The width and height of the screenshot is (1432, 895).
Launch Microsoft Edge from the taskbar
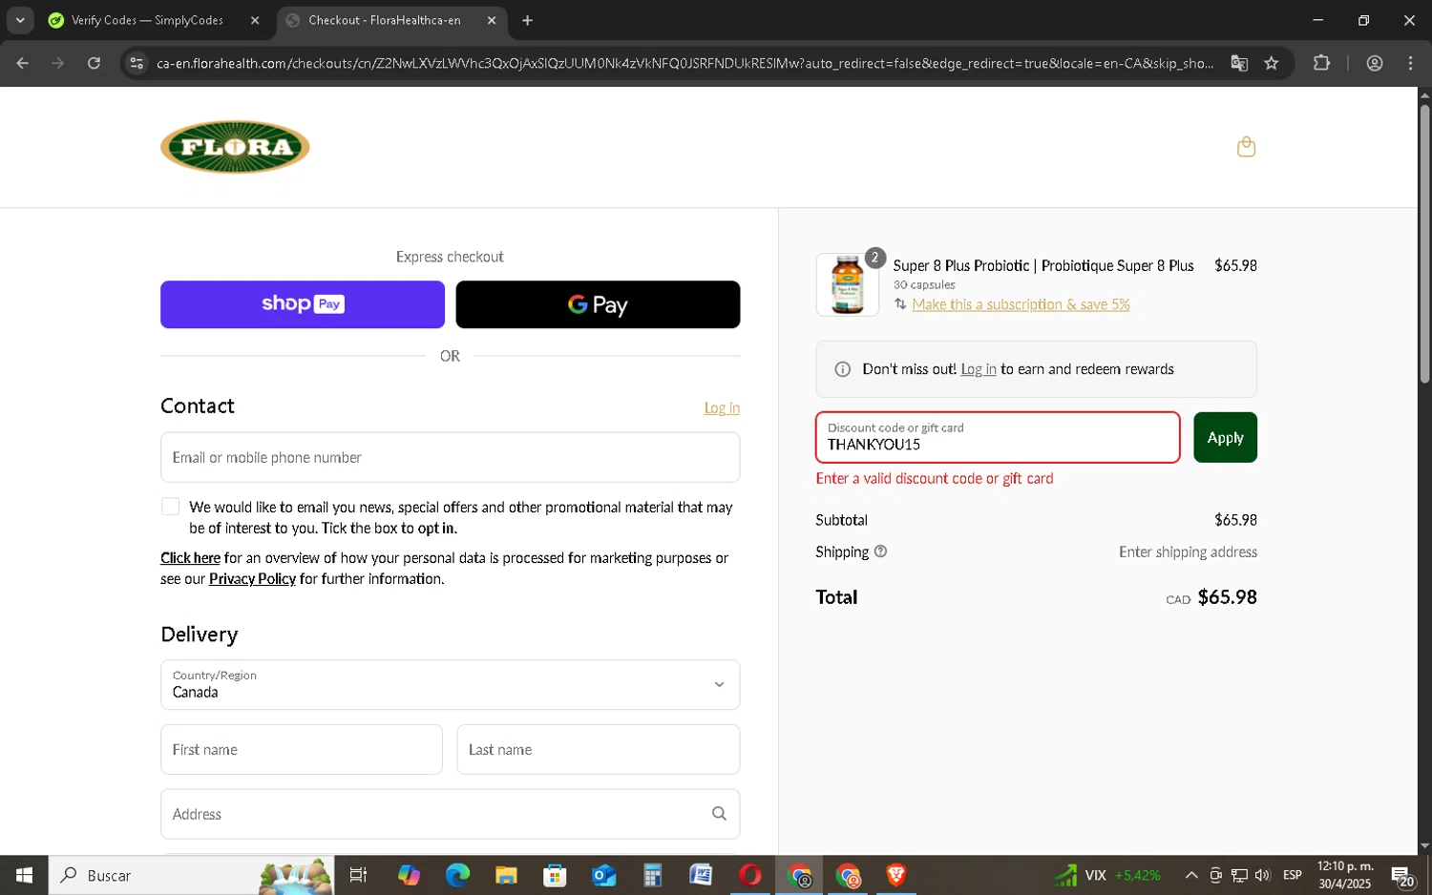457,875
